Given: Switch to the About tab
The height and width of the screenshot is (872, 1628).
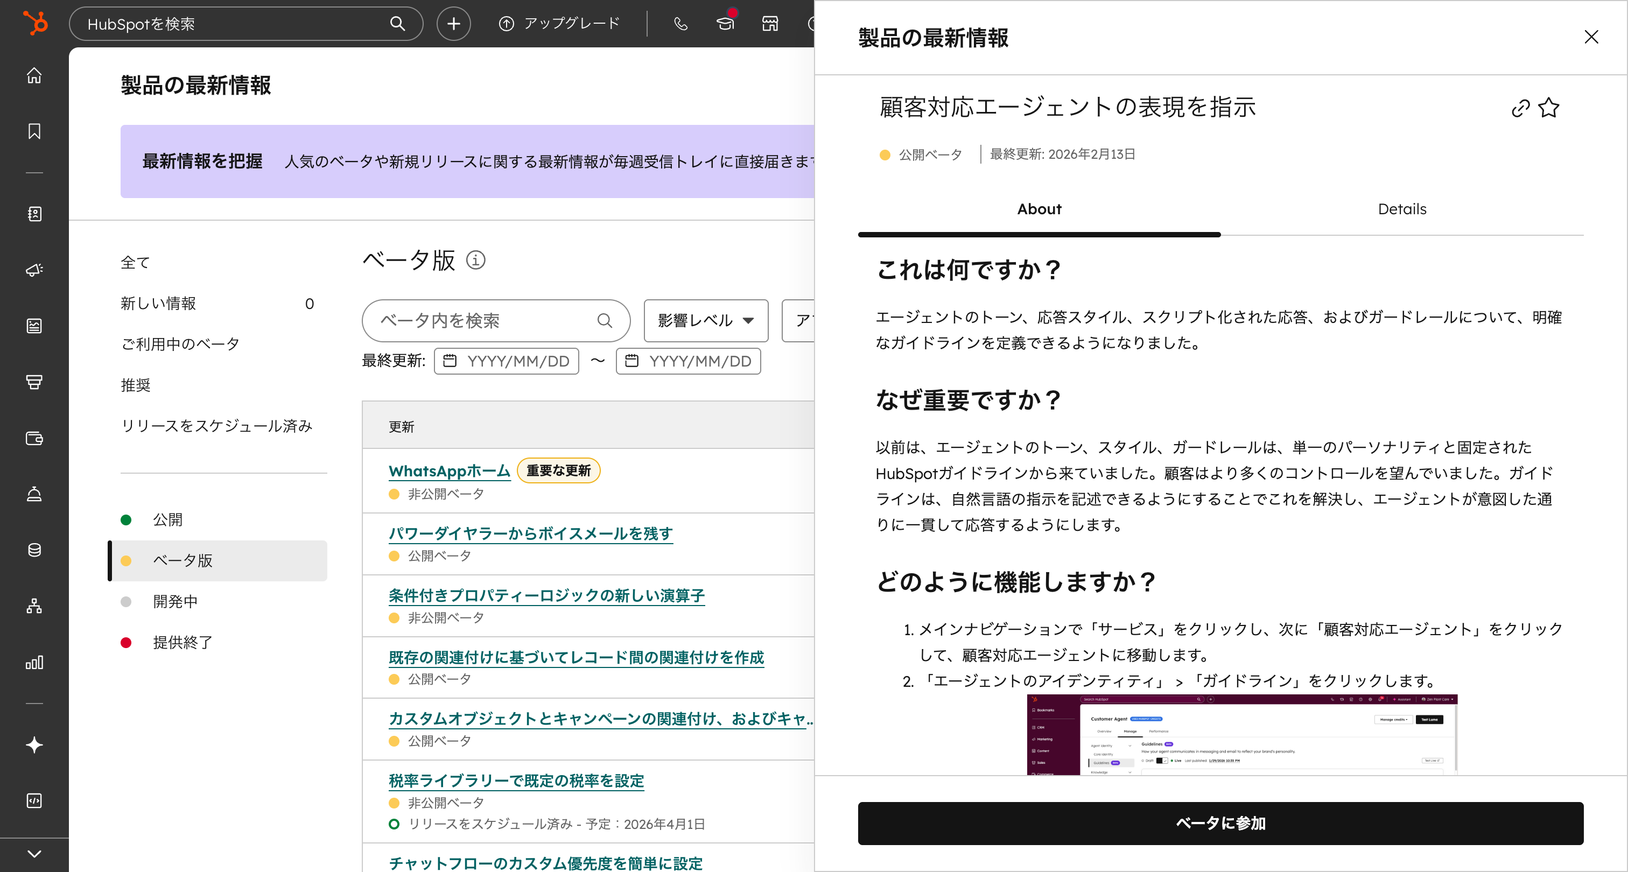Looking at the screenshot, I should coord(1039,209).
